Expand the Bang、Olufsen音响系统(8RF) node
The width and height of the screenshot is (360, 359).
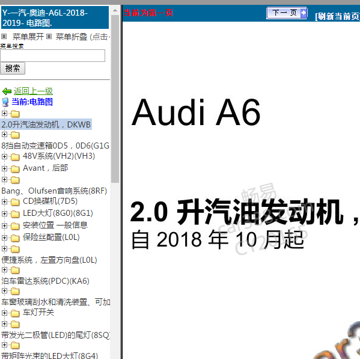click(x=4, y=179)
